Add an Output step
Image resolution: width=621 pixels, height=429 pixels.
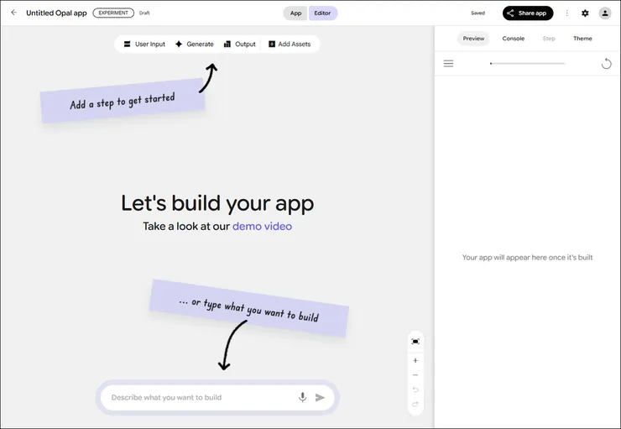pos(240,44)
